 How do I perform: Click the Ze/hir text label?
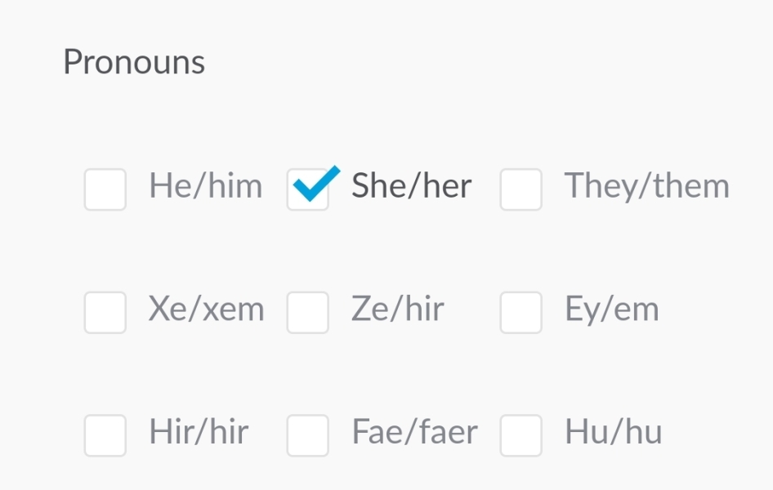(x=398, y=310)
